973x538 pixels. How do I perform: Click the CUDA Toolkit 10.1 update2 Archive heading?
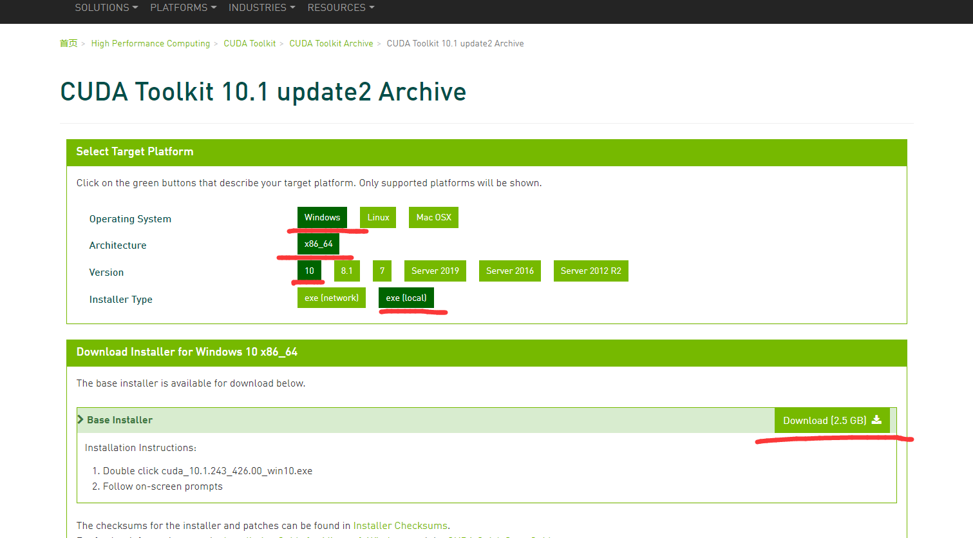pyautogui.click(x=263, y=92)
